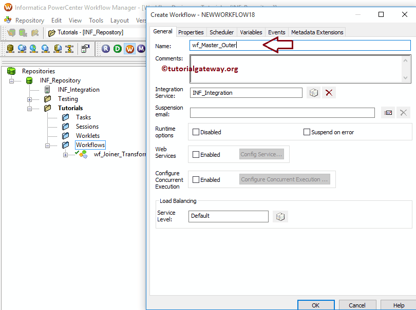The height and width of the screenshot is (310, 416).
Task: Open Designer via the green D icon
Action: coord(118,49)
